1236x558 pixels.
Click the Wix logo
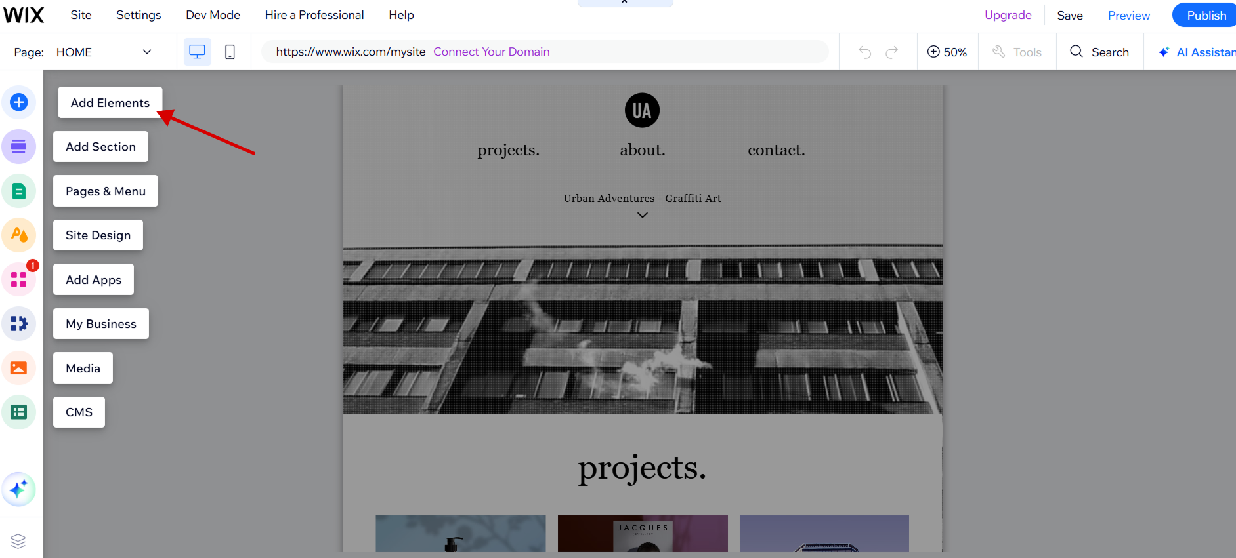24,15
